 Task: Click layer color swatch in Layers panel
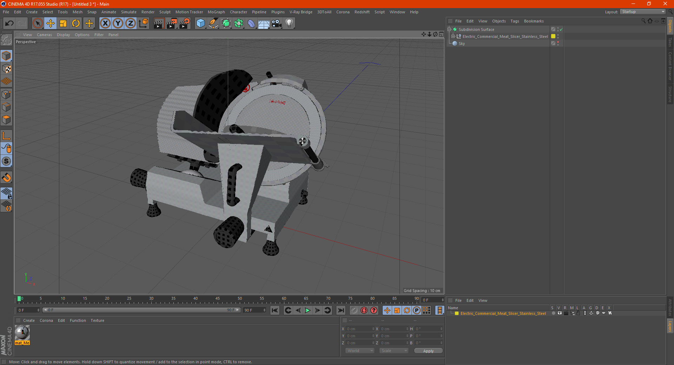click(x=457, y=313)
